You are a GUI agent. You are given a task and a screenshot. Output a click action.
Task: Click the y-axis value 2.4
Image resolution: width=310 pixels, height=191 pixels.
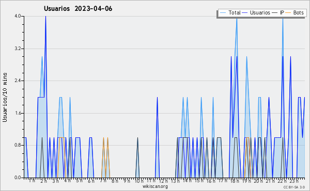[18, 81]
